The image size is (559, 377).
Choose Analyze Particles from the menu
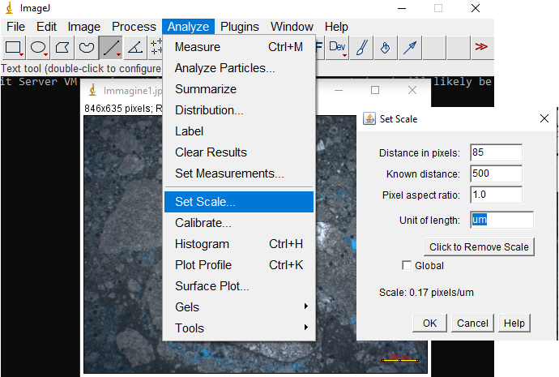(x=224, y=68)
